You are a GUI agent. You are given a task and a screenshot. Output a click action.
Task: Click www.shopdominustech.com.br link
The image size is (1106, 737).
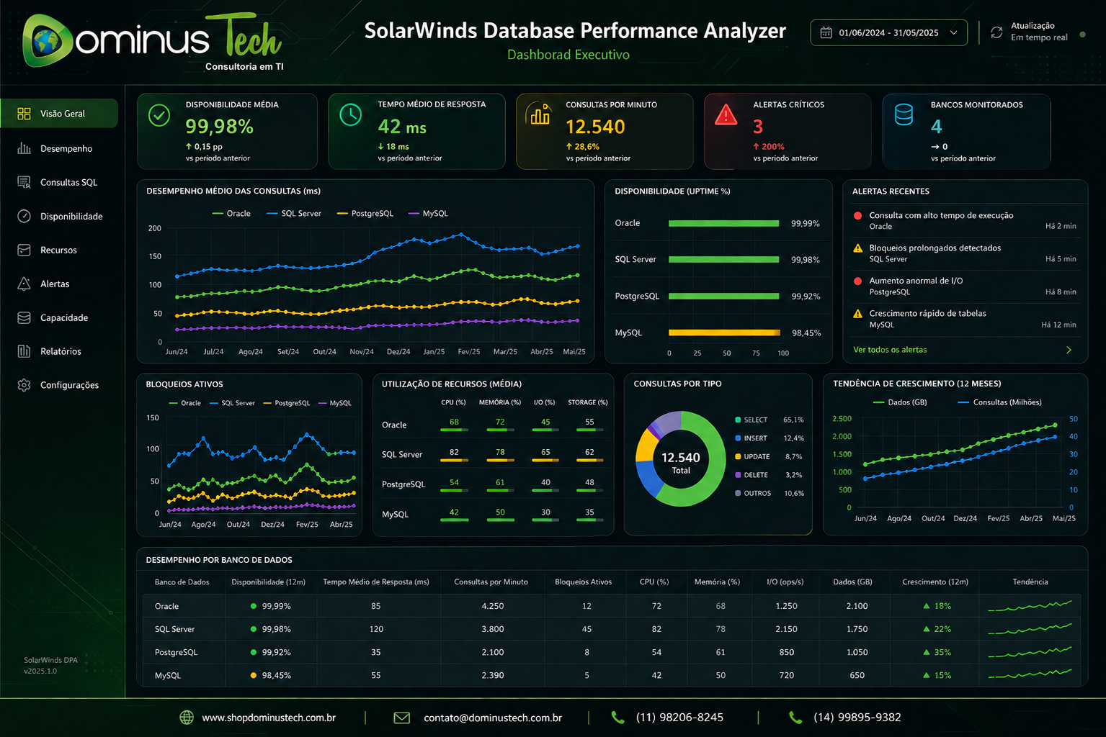click(x=269, y=718)
